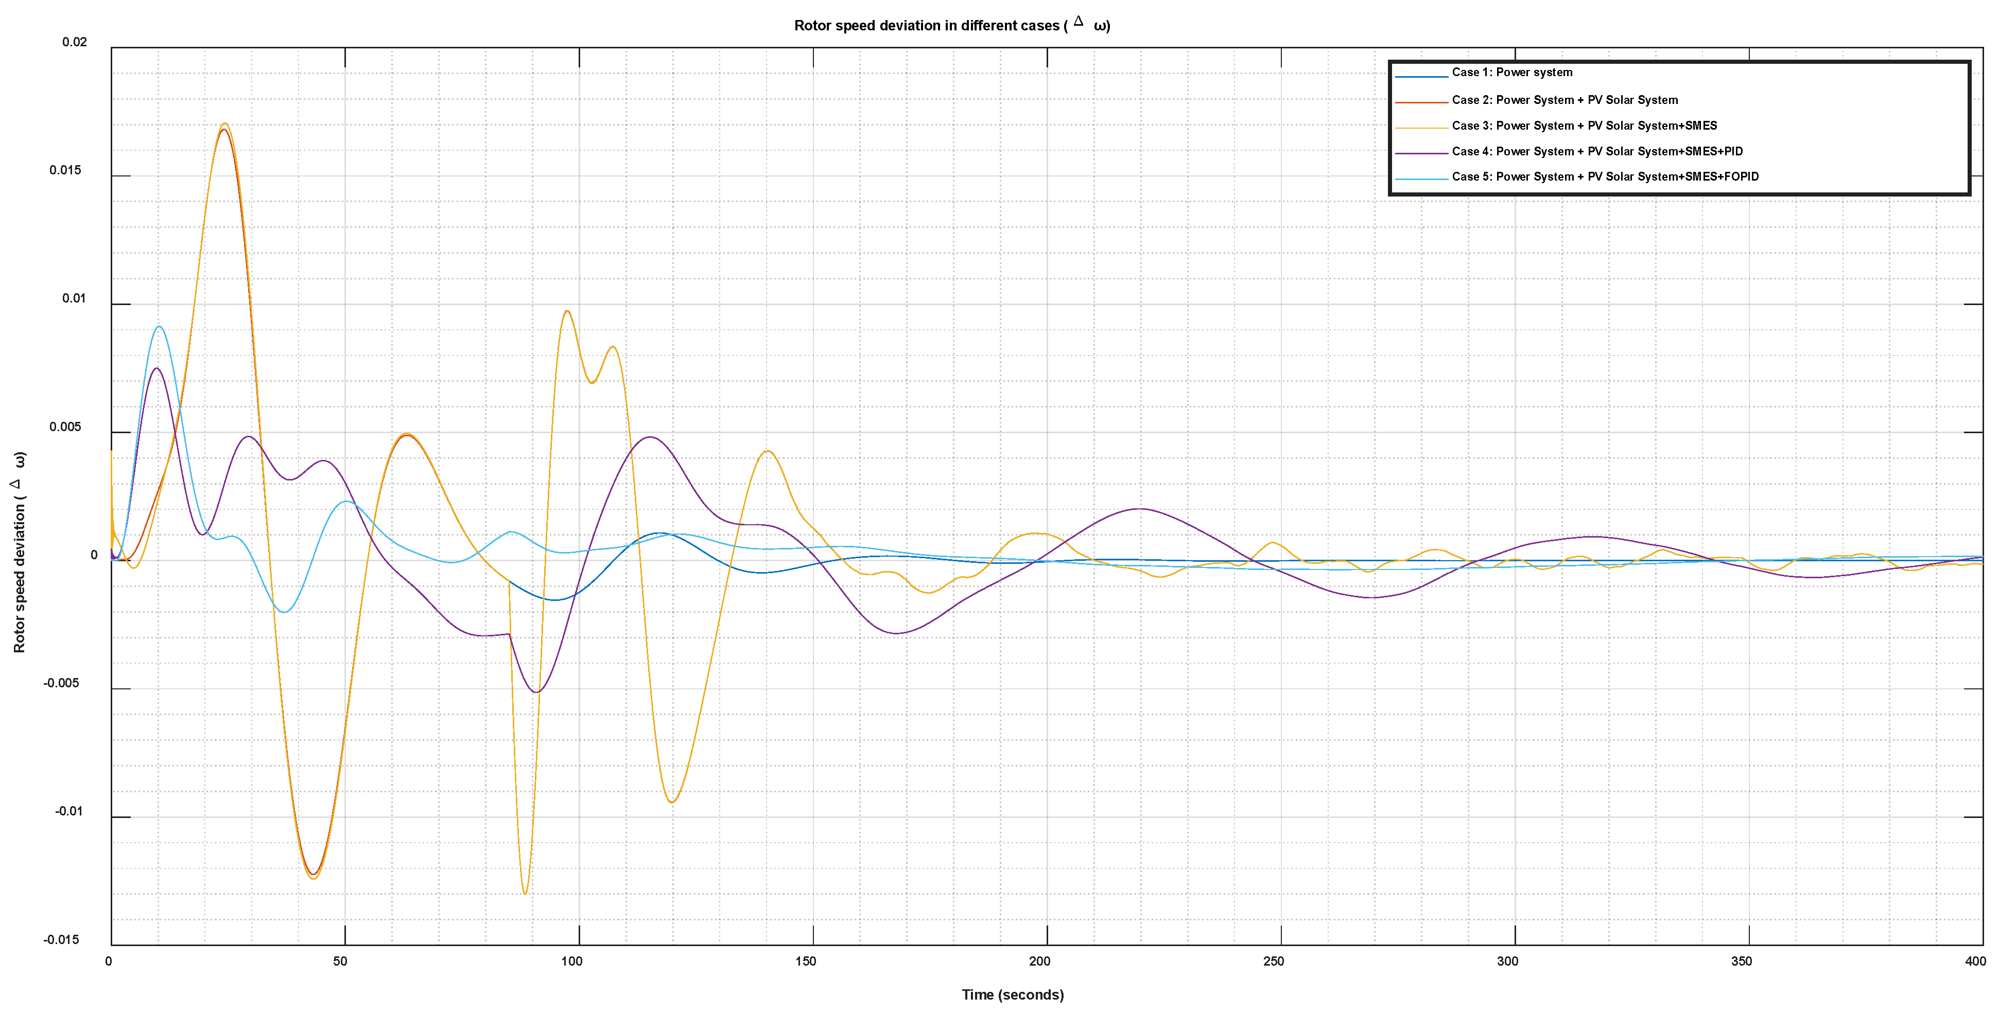Click the y-axis tick label 0.015
Screen dimensions: 1999x1014
[x=65, y=170]
